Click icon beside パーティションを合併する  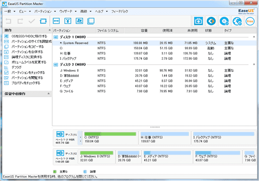(6, 52)
